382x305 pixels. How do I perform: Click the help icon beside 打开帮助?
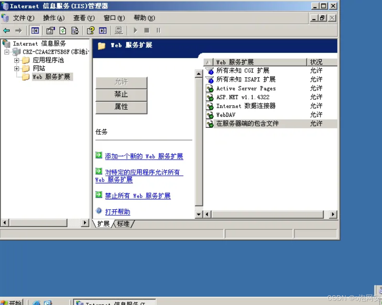click(x=99, y=211)
